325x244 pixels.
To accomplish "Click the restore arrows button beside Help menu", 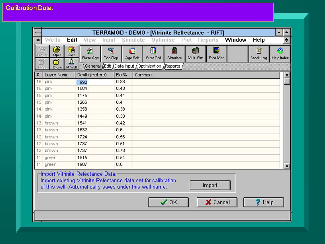I will point(287,40).
